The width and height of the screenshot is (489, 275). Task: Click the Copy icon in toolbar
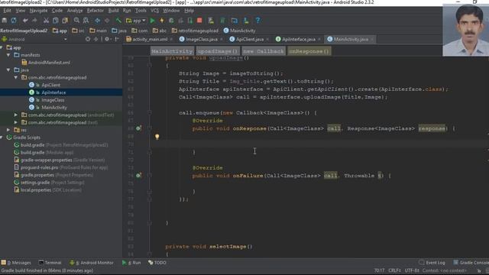pyautogui.click(x=56, y=21)
